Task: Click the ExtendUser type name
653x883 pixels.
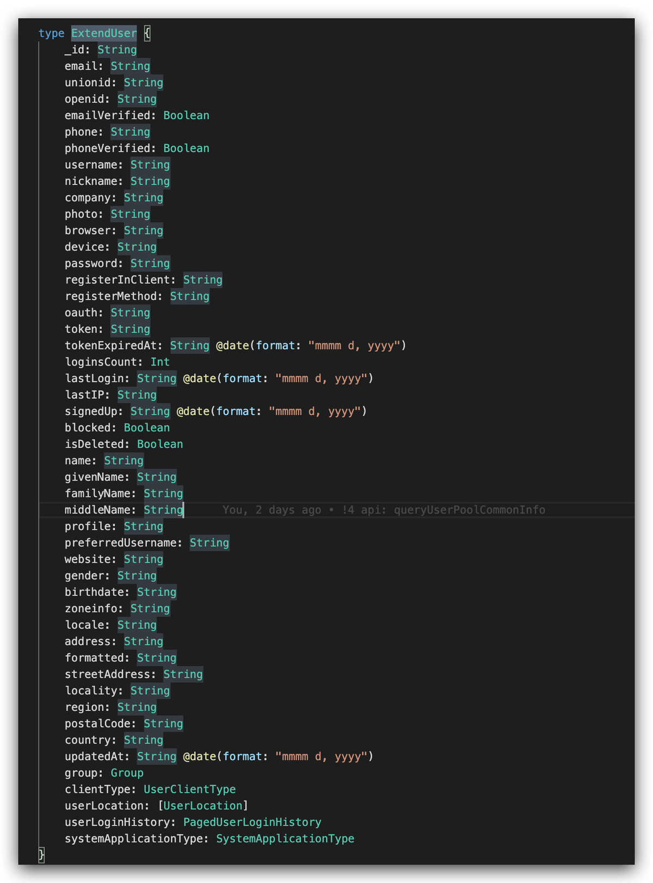Action: (104, 33)
